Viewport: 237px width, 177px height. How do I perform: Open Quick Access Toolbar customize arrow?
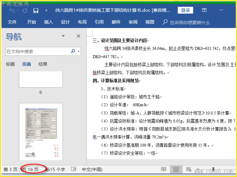coord(46,10)
